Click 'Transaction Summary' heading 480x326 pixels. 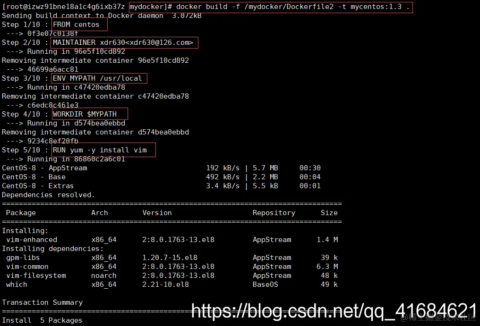point(42,302)
